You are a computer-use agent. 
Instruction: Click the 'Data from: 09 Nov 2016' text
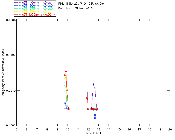(x=75, y=8)
